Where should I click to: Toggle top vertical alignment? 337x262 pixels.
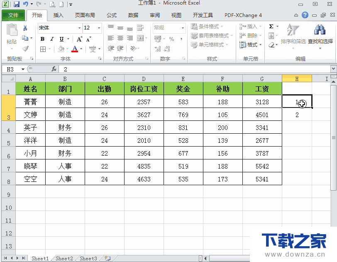point(111,27)
